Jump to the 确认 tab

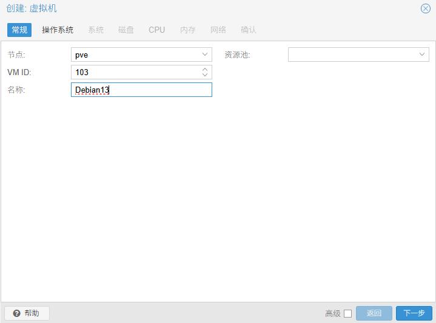click(249, 30)
